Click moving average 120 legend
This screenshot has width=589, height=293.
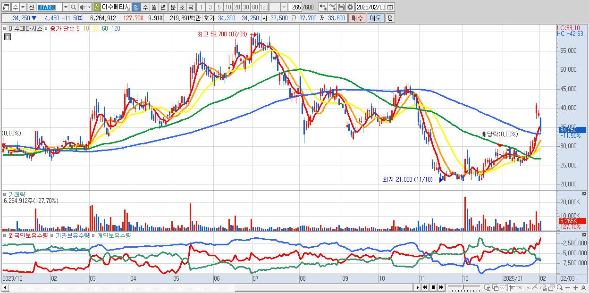tap(116, 28)
